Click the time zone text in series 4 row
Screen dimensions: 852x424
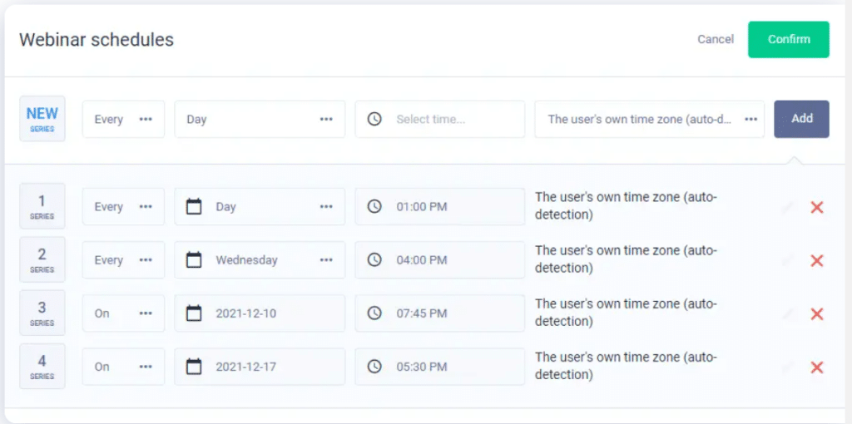pos(626,366)
